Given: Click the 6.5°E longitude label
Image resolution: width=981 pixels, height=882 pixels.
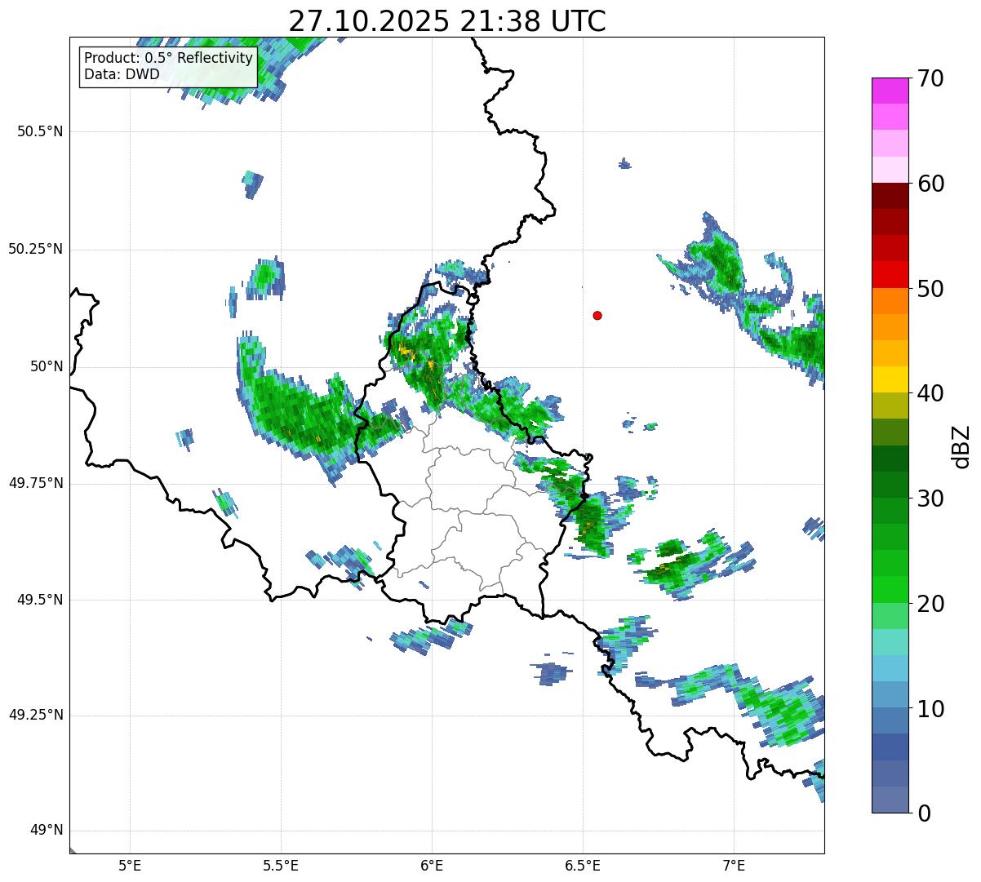Looking at the screenshot, I should (583, 866).
